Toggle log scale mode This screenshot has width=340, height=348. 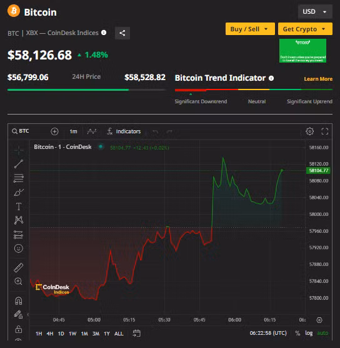(309, 333)
